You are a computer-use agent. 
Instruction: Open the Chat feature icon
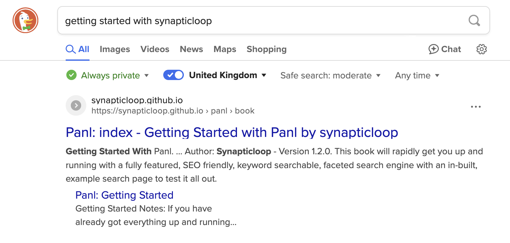tap(434, 49)
